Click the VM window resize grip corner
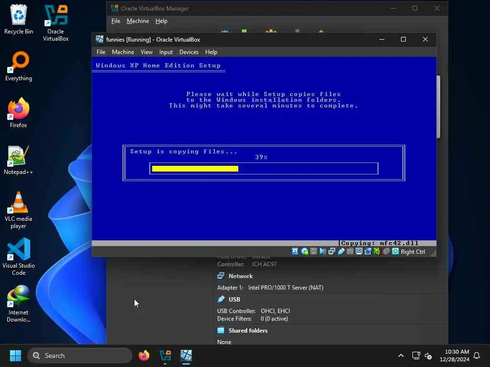Viewport: 490px width, 367px height. click(x=433, y=253)
